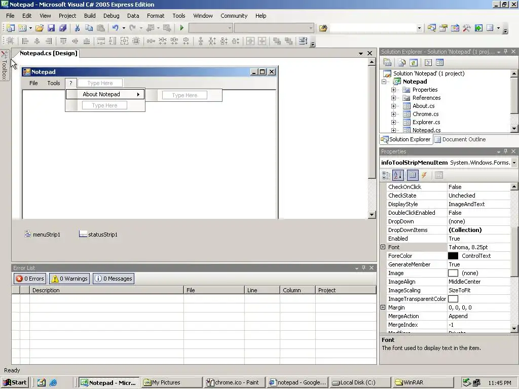This screenshot has height=389, width=519.
Task: Open the Properties Window toolbar icon
Action: click(x=443, y=28)
